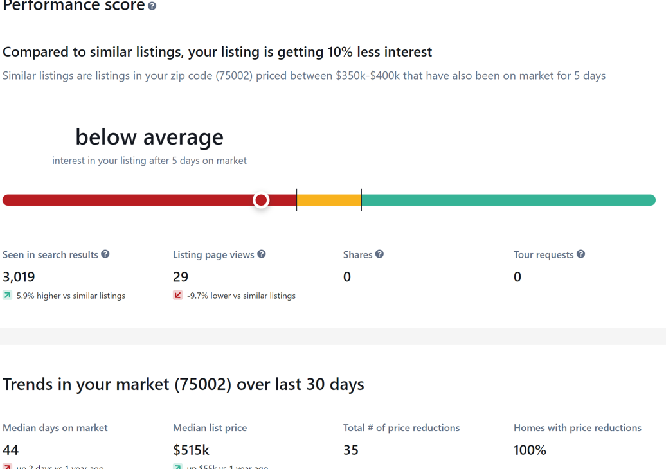
Task: Click the Trends in your market heading
Action: (183, 385)
